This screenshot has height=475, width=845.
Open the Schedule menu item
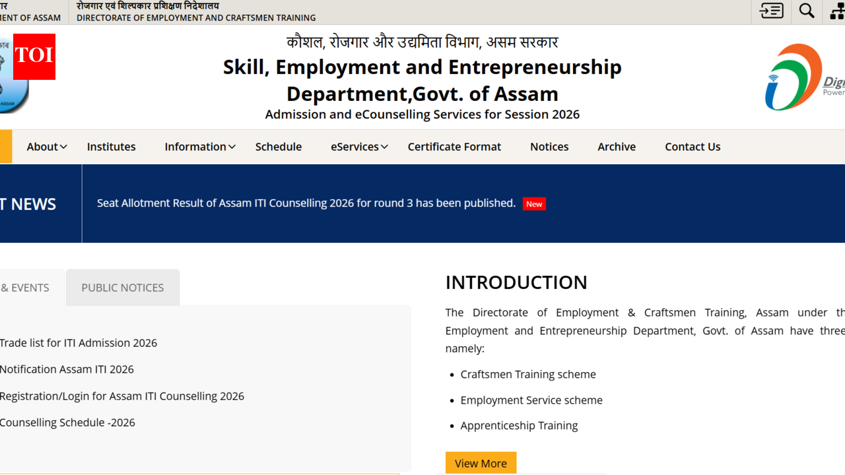pyautogui.click(x=279, y=147)
